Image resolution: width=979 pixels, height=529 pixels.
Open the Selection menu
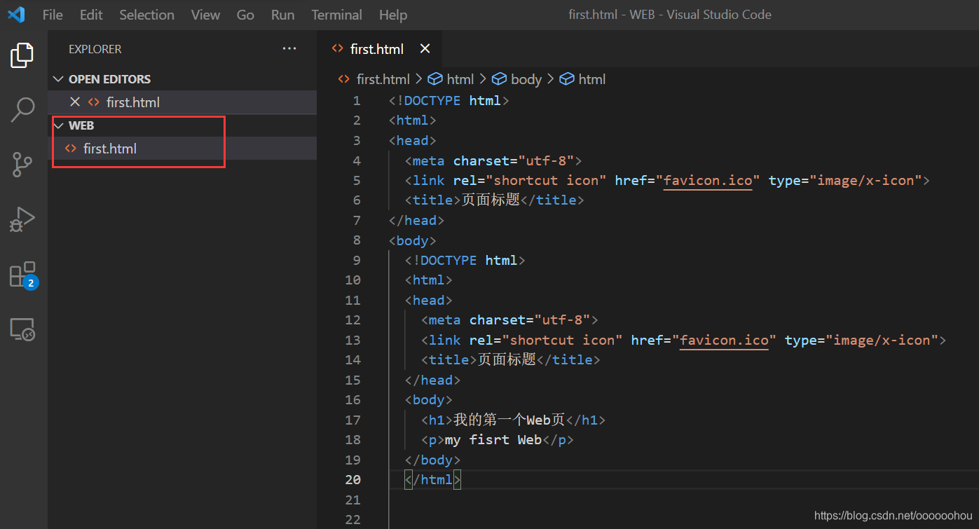(146, 15)
